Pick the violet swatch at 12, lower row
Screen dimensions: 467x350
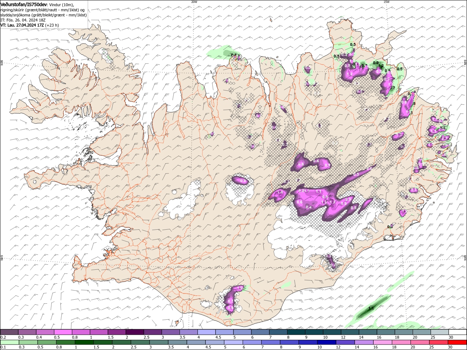345,342
